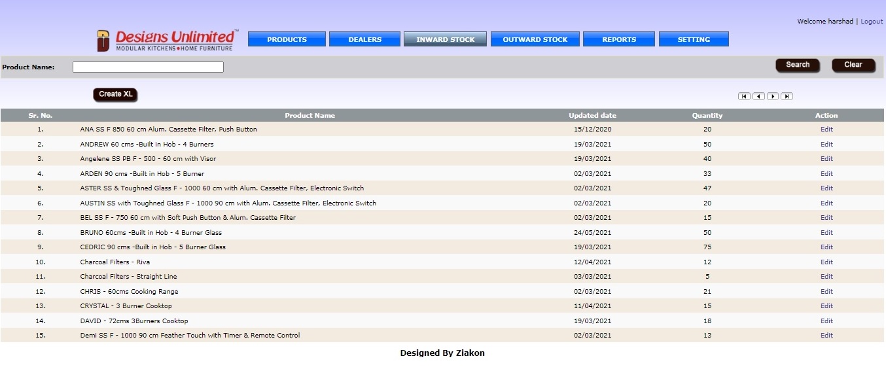The image size is (886, 367).
Task: Select product name 'ANDREW 60 cms -Built in Hob - 4 Burners'
Action: [147, 144]
